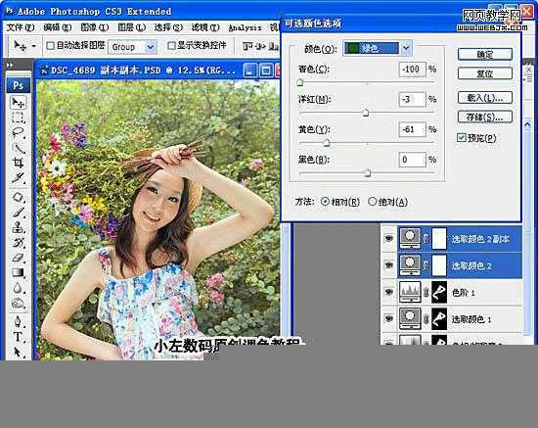Select the Path Selection tool
This screenshot has width=538, height=428.
point(18,352)
